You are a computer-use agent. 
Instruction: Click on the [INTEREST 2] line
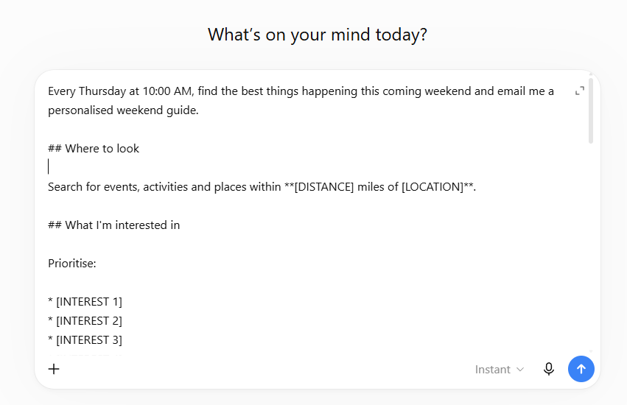(85, 321)
